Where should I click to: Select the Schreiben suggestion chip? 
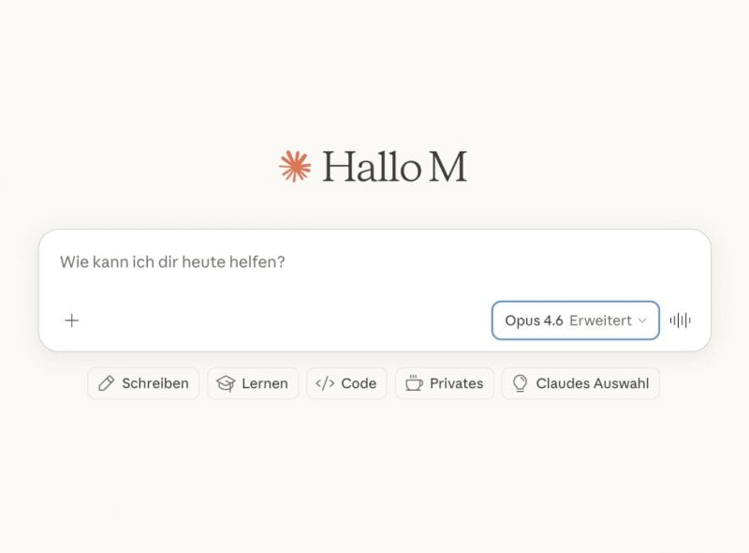(x=143, y=383)
